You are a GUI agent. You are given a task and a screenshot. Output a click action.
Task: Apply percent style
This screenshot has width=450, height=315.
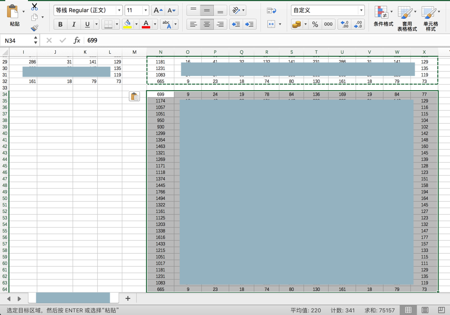coord(315,24)
